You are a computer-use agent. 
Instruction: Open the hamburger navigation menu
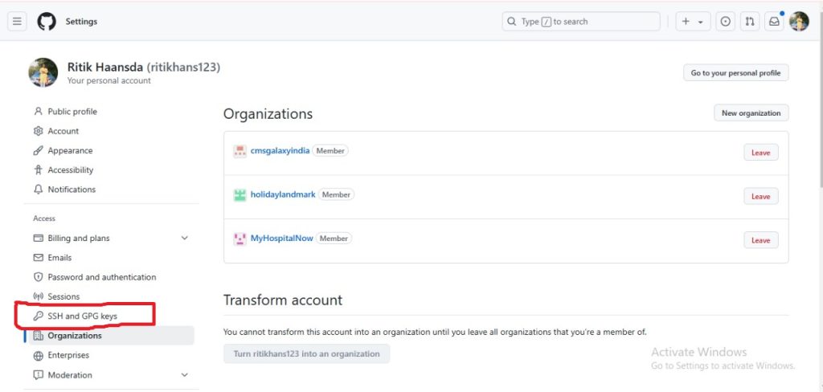coord(17,22)
